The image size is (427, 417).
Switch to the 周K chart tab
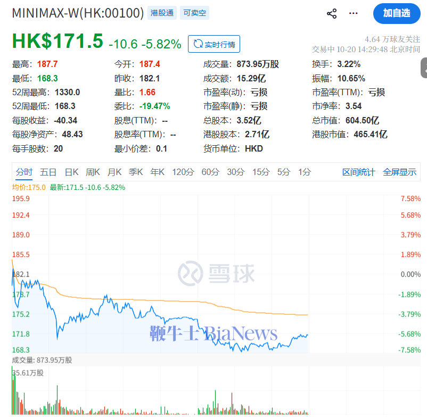coord(93,172)
